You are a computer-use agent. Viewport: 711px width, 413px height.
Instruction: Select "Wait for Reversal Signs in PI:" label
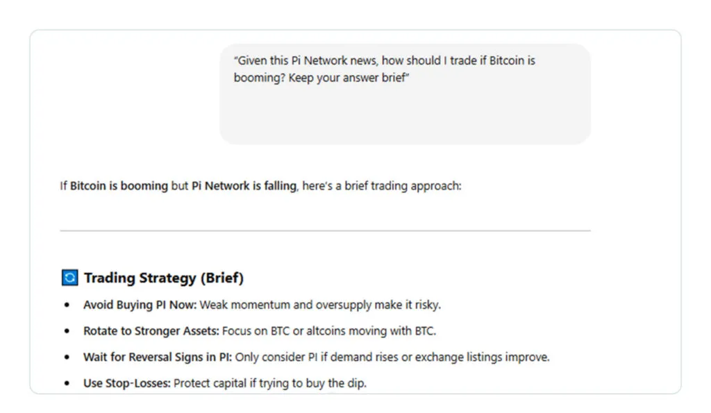(x=158, y=357)
